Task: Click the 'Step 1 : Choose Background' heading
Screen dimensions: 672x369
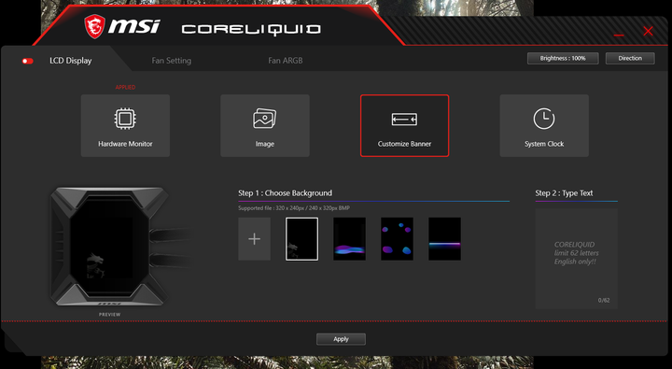Action: pos(285,193)
